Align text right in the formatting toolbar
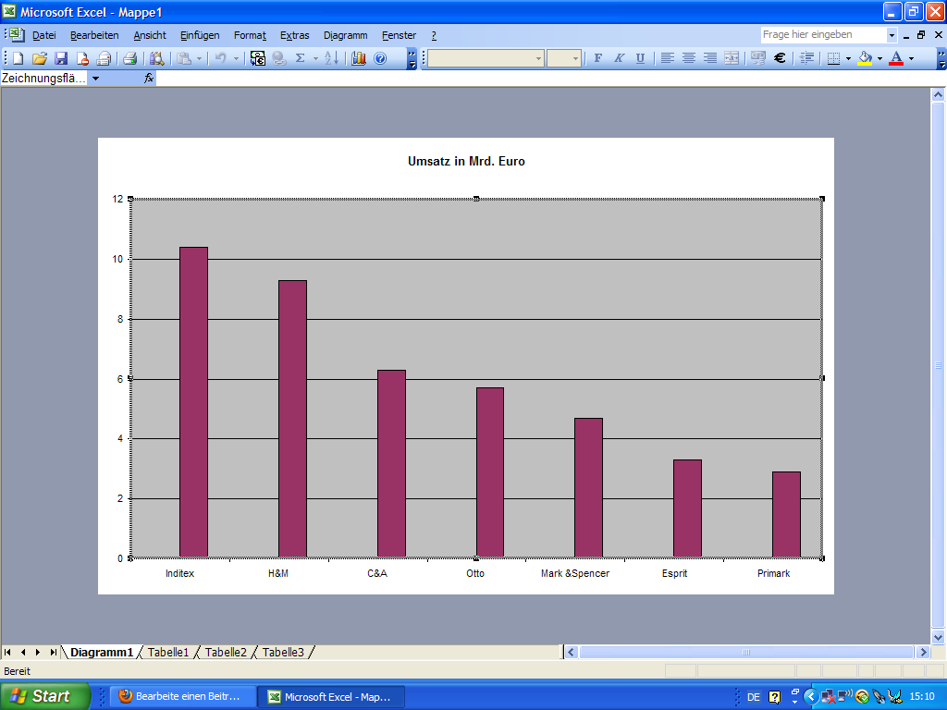 coord(710,58)
